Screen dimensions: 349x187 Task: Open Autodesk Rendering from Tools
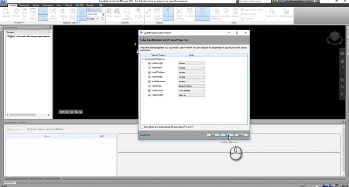[216, 14]
